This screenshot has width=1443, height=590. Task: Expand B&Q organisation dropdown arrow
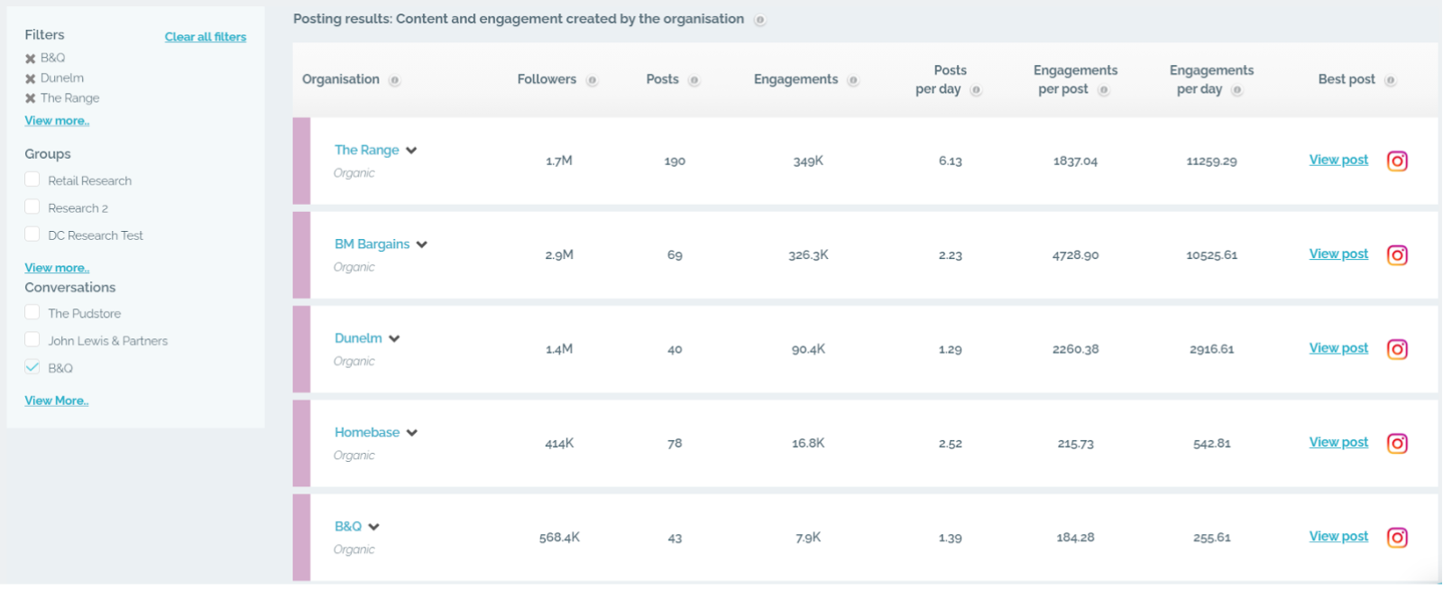tap(374, 527)
